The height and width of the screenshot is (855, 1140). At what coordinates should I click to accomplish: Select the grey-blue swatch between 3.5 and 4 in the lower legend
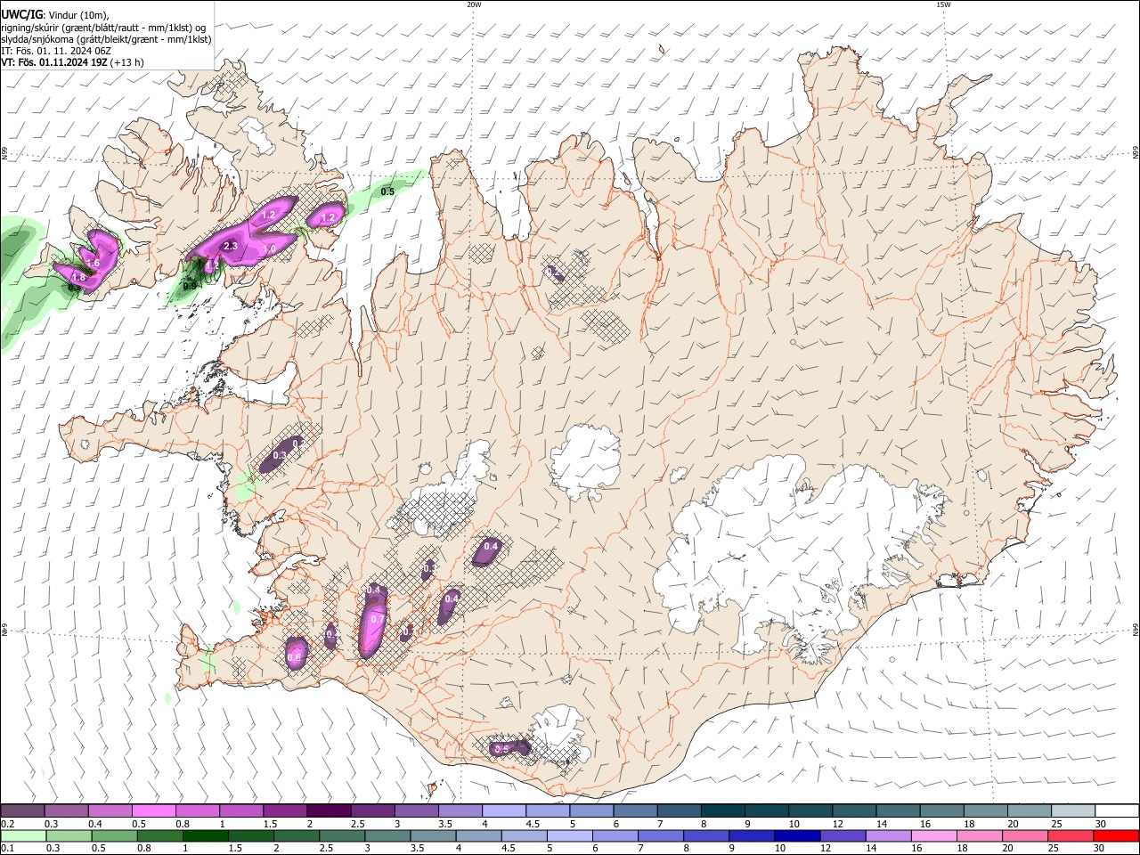[434, 835]
